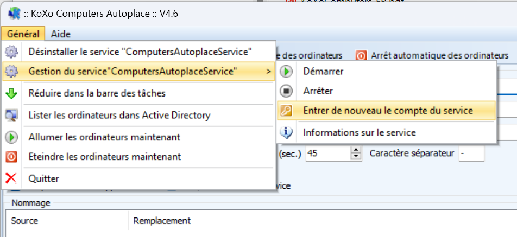The height and width of the screenshot is (237, 517).
Task: Open the Général menu
Action: coord(23,34)
